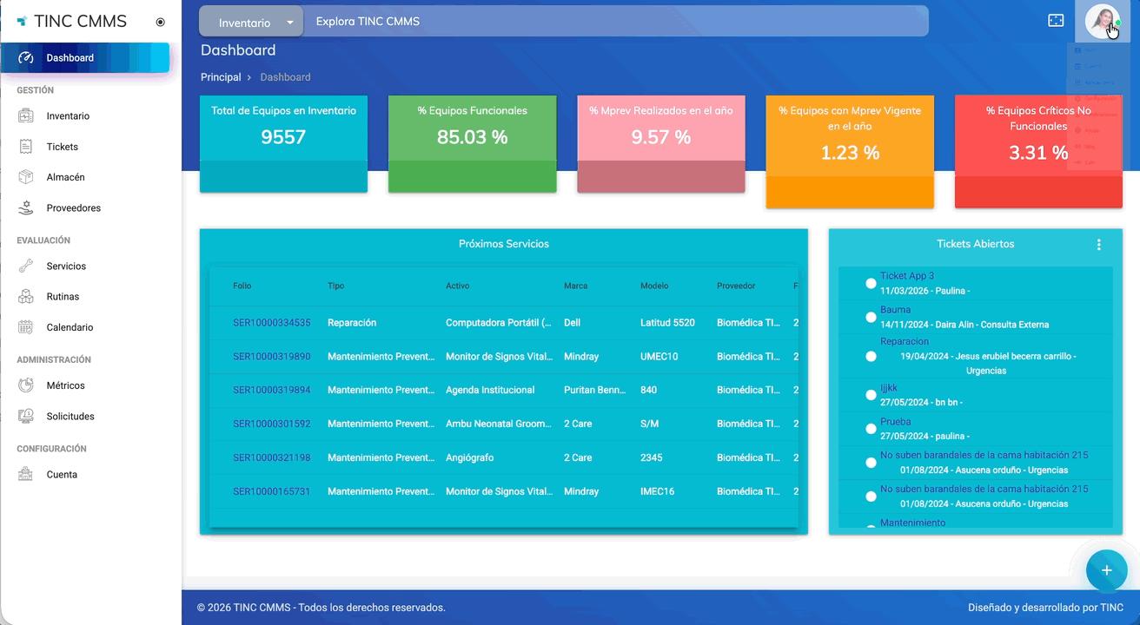Screen dimensions: 1140x625
Task: Mark the Bauma ticket radio button
Action: coord(871,318)
